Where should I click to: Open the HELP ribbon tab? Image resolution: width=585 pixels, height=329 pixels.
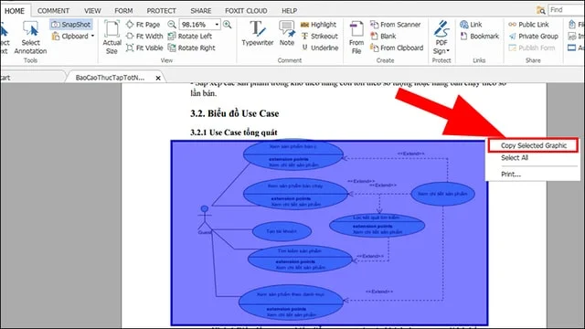coord(289,11)
